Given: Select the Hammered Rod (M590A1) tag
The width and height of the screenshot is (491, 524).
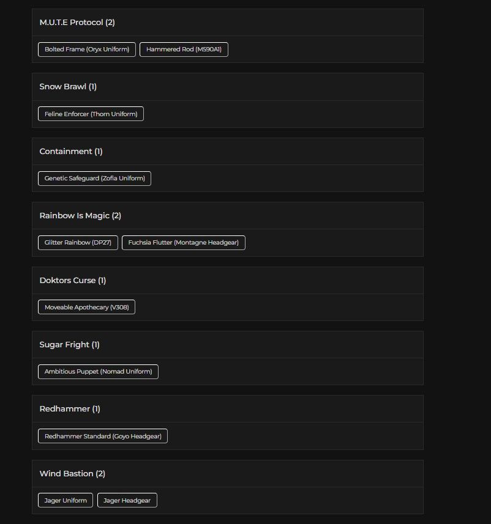Looking at the screenshot, I should [x=184, y=50].
